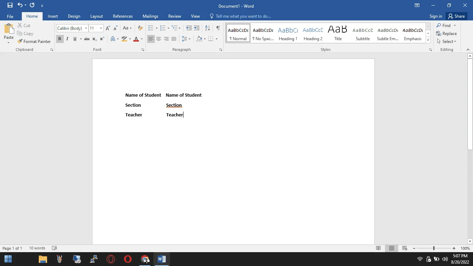Click the Find button

[x=444, y=26]
